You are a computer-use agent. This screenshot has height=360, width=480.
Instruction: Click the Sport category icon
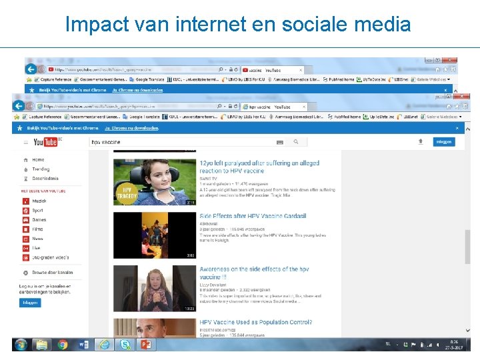[x=26, y=211]
